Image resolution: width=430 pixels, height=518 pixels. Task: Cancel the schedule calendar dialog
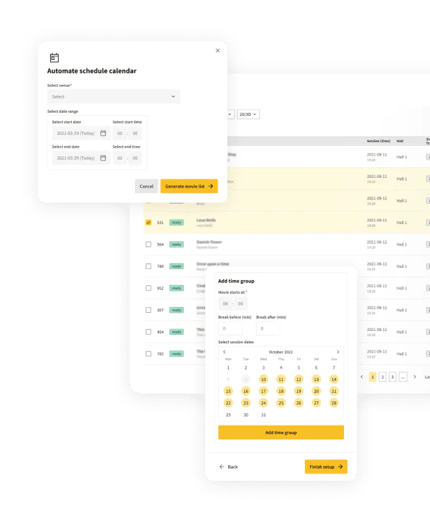pyautogui.click(x=147, y=186)
